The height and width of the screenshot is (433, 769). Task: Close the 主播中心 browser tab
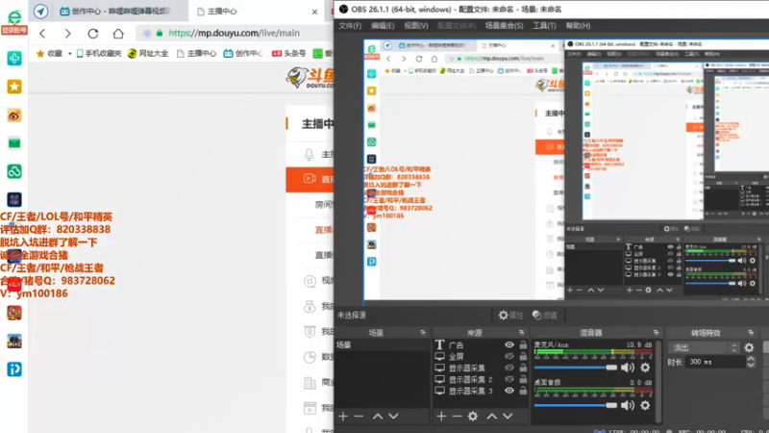tap(315, 12)
